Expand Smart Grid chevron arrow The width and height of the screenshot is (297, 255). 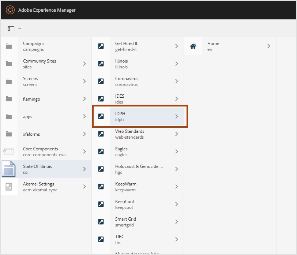(177, 222)
